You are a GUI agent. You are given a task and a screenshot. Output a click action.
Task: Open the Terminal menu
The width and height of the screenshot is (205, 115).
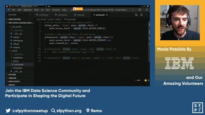tap(56, 10)
